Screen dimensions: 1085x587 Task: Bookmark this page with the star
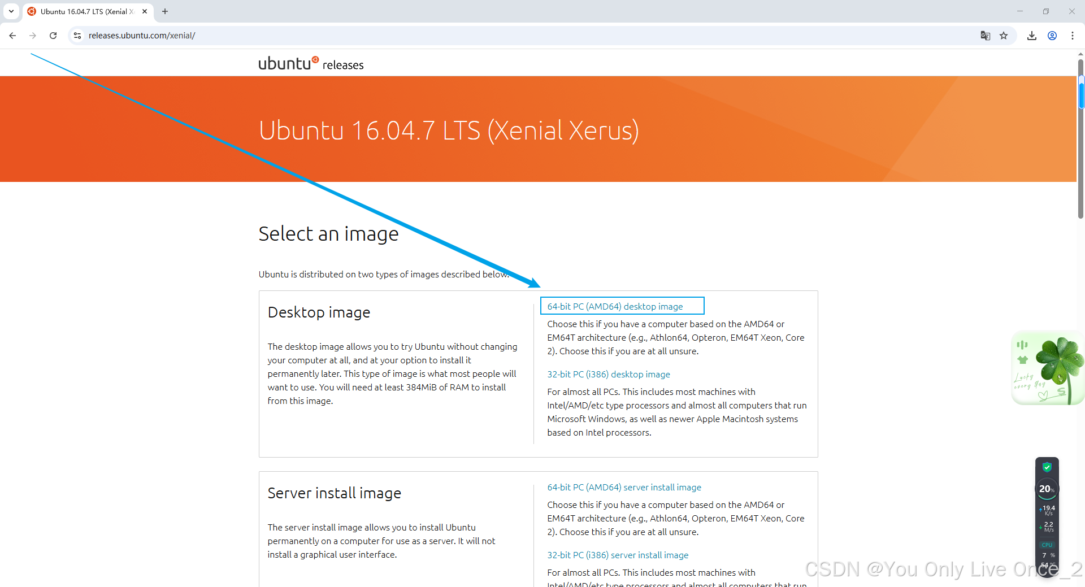click(1004, 36)
